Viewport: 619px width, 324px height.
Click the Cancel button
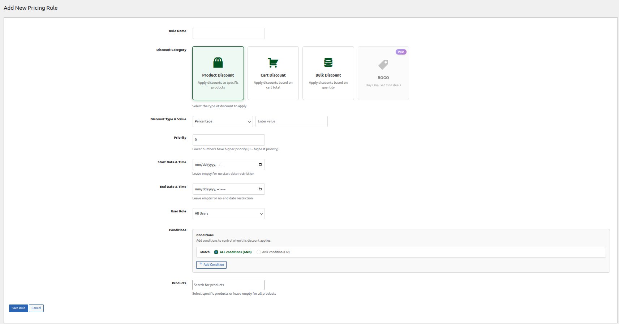click(x=36, y=308)
